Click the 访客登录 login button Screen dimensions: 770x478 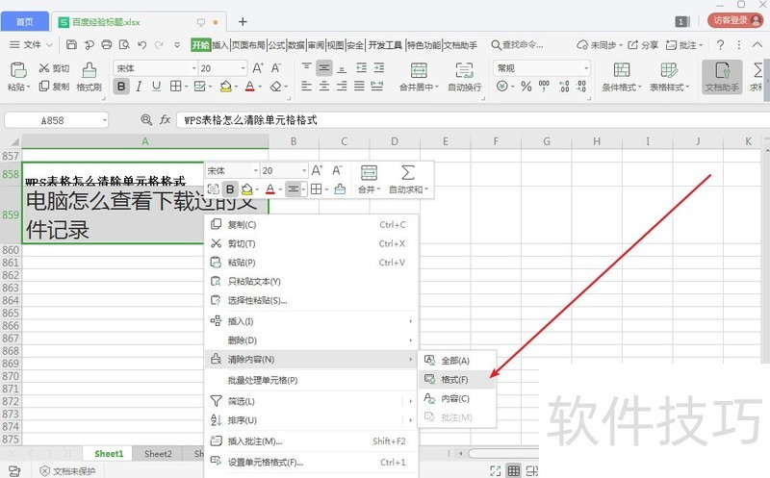click(735, 20)
